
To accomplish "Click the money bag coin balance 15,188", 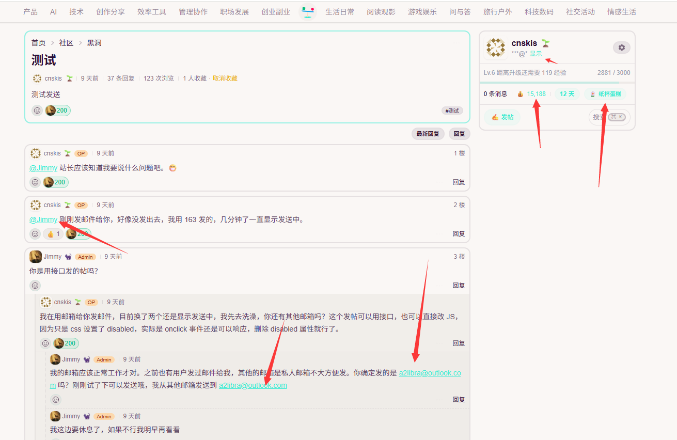I will [x=532, y=94].
